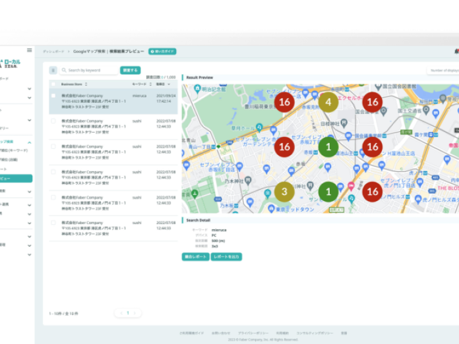Click the top-left red 16 map marker
The image size is (459, 344).
click(x=284, y=101)
